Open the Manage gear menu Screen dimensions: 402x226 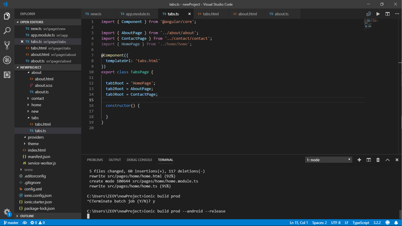pos(7,212)
